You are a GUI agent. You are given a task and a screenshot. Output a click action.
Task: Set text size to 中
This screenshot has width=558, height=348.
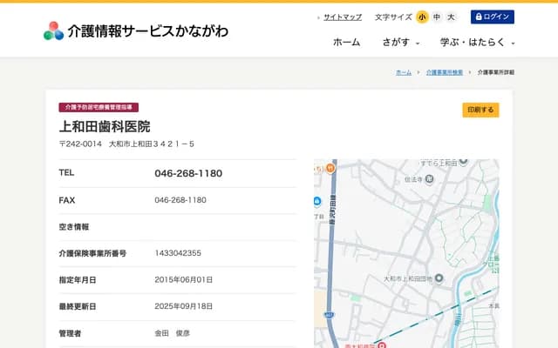click(x=437, y=17)
